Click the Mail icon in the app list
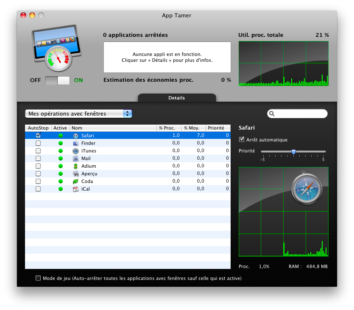 [75, 158]
